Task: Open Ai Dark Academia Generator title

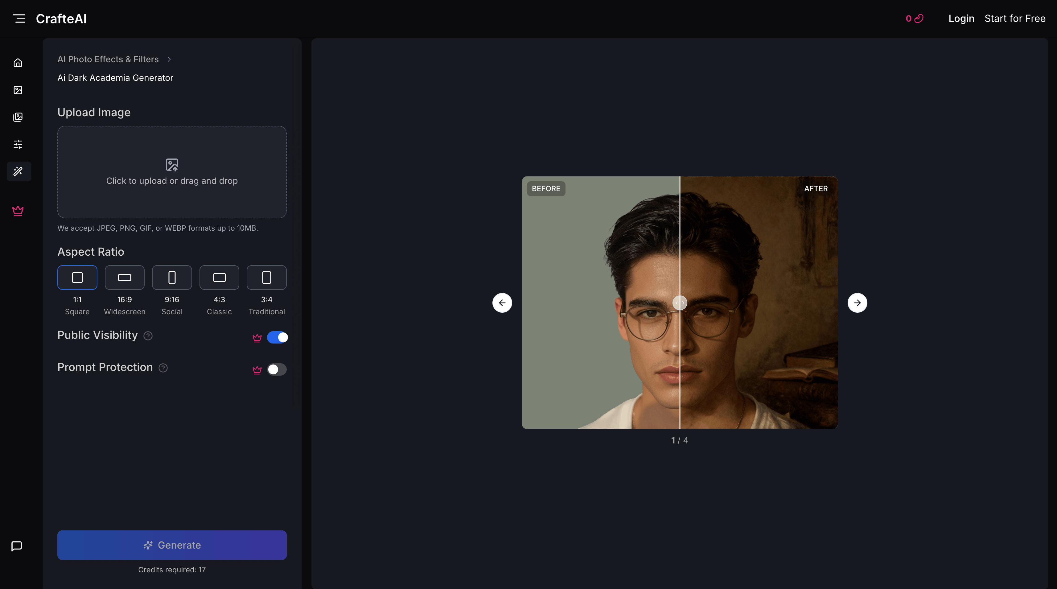Action: pos(115,78)
